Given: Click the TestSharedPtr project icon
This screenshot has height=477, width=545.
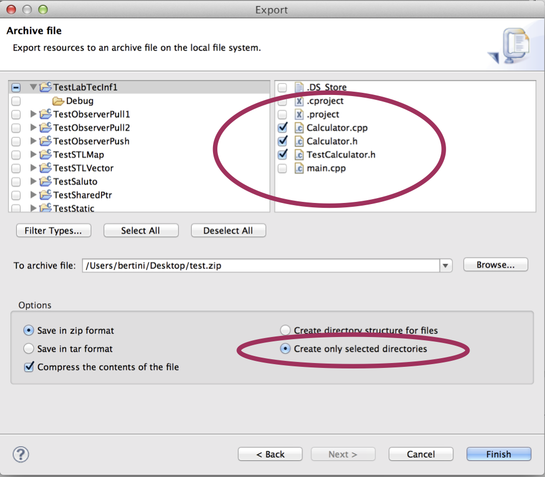Looking at the screenshot, I should coord(46,195).
